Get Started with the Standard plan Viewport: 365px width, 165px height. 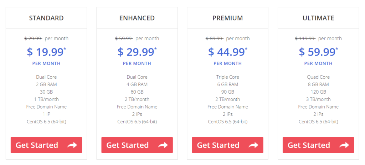[46, 145]
